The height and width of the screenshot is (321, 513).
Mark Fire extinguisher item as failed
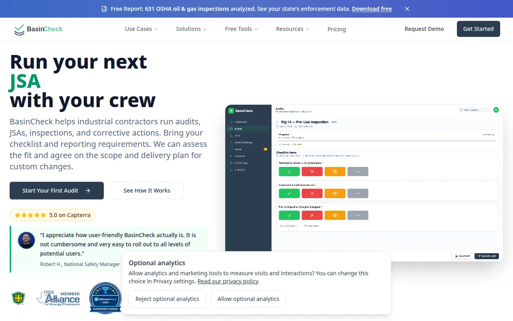(312, 215)
